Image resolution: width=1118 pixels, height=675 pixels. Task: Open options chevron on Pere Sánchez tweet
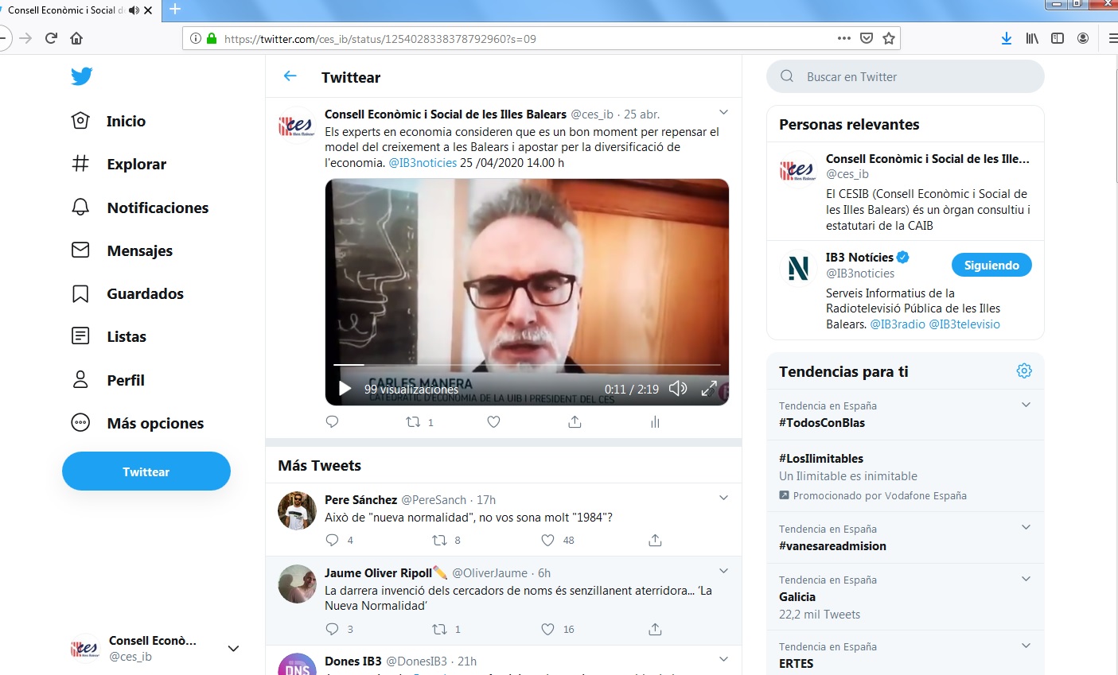point(723,498)
